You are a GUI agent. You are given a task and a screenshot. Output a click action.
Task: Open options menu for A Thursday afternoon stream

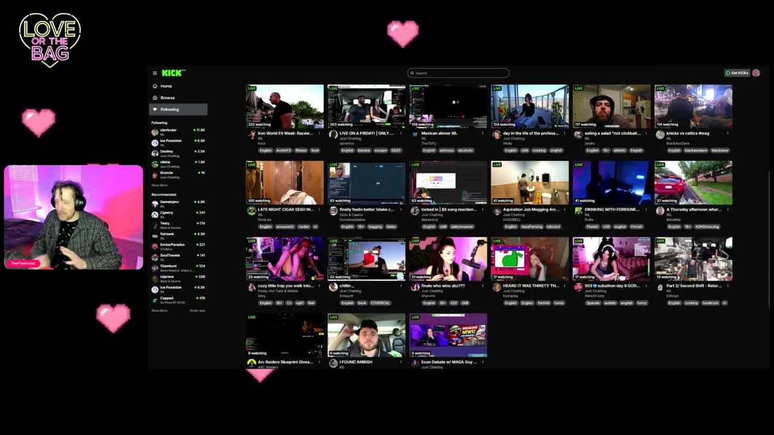pyautogui.click(x=728, y=210)
